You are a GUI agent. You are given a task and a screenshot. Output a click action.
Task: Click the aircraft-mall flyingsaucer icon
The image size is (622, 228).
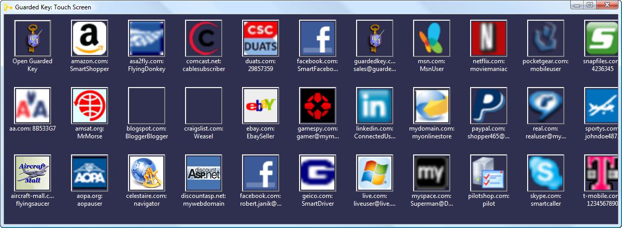point(33,173)
